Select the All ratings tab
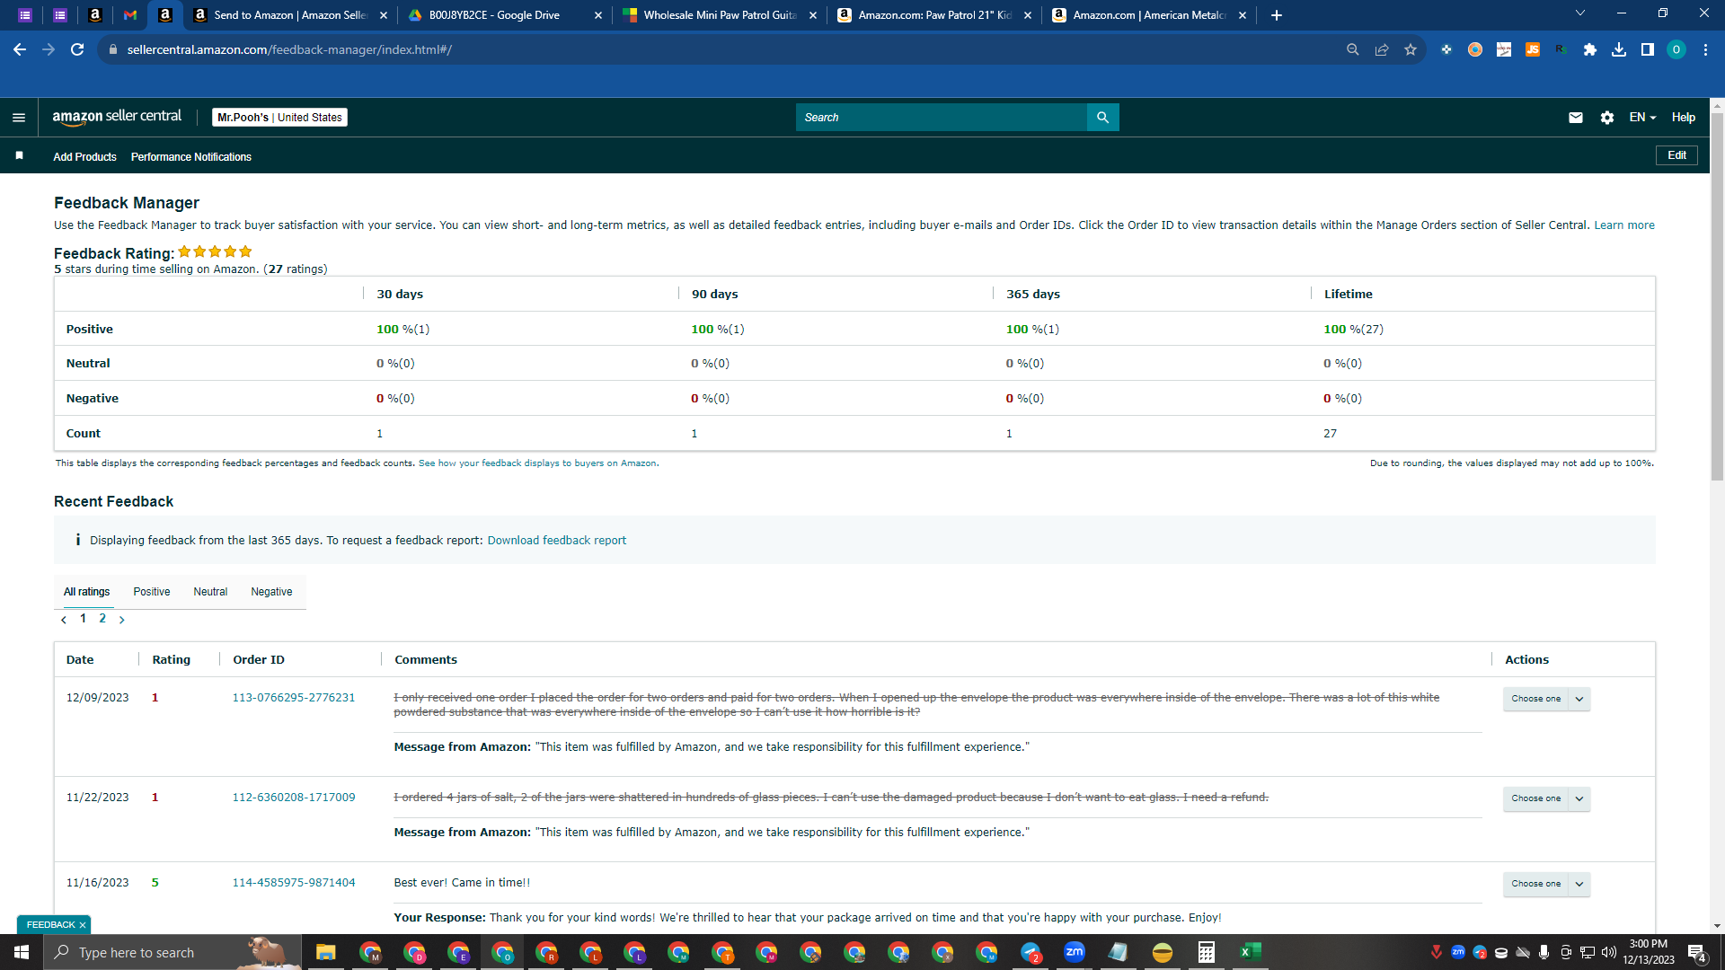1725x970 pixels. point(86,592)
